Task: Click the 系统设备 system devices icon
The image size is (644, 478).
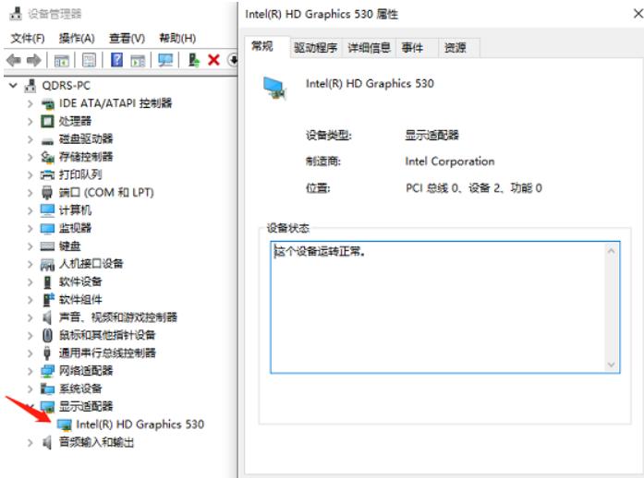Action: 48,388
